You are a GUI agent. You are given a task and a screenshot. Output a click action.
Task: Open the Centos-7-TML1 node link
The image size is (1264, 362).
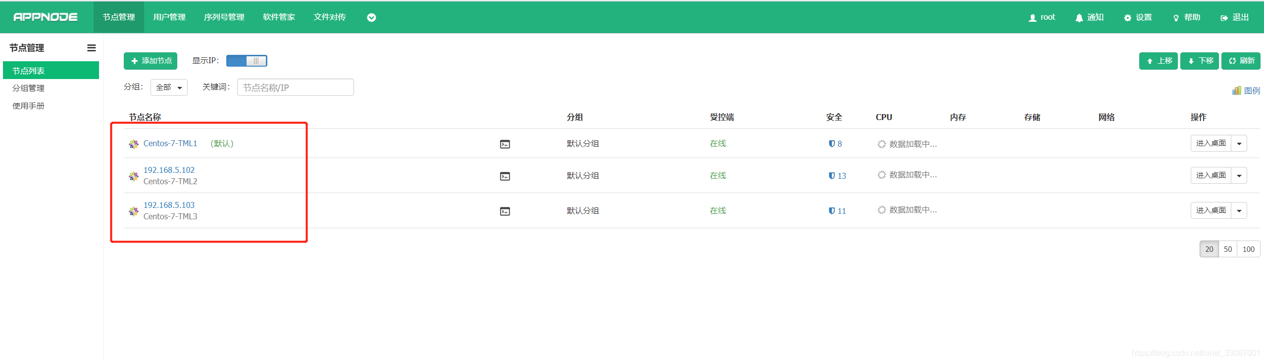pyautogui.click(x=170, y=144)
